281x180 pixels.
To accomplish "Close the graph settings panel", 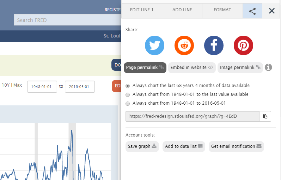I will (271, 11).
